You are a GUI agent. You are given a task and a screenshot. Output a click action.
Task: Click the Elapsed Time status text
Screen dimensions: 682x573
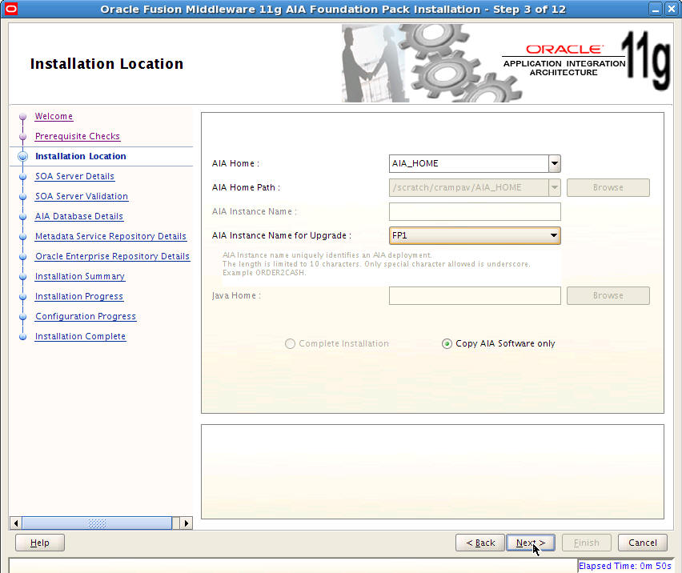coord(625,566)
